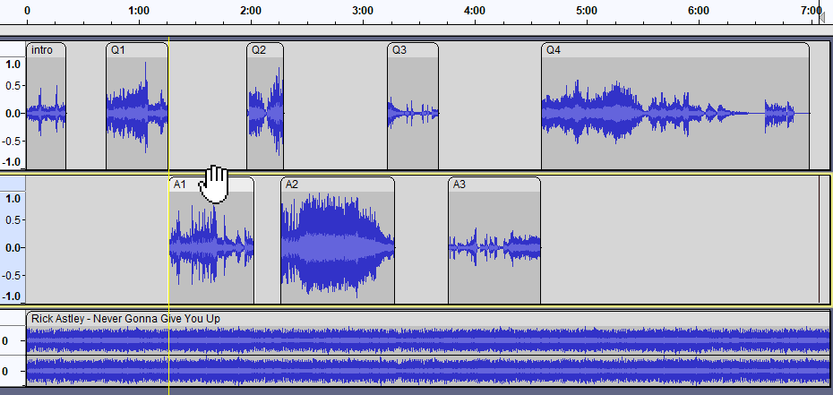The width and height of the screenshot is (833, 395).
Task: Click inside the A2 clip waveform
Action: click(x=338, y=247)
